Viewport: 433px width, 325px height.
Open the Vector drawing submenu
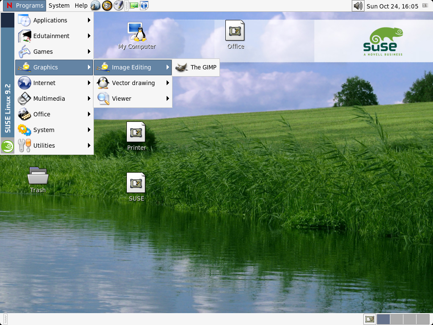click(x=133, y=83)
